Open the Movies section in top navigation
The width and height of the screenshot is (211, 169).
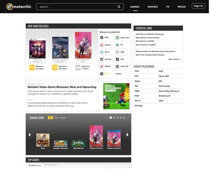[x=153, y=7]
